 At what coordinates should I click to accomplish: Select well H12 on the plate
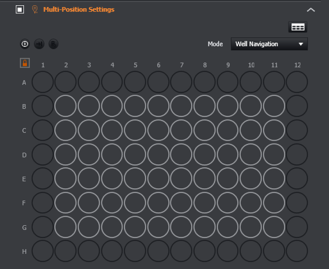297,251
